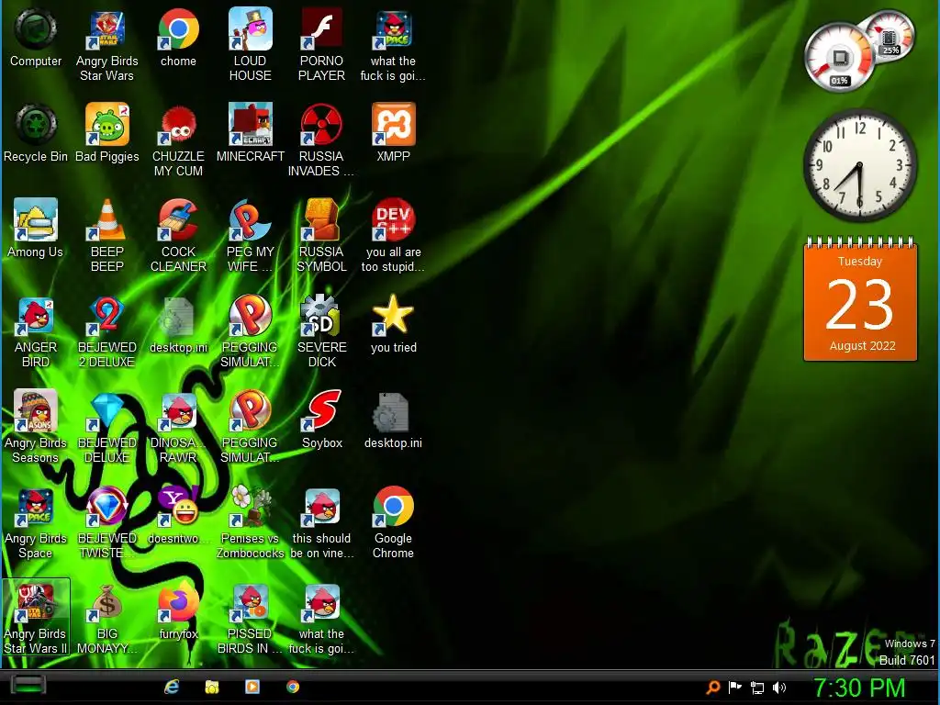Select the BEJEWED DELUXE gem shortcut

coord(106,427)
